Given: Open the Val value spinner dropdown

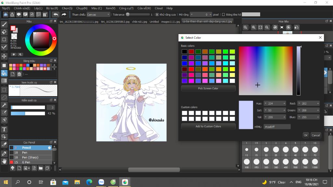Looking at the screenshot, I should (x=265, y=117).
